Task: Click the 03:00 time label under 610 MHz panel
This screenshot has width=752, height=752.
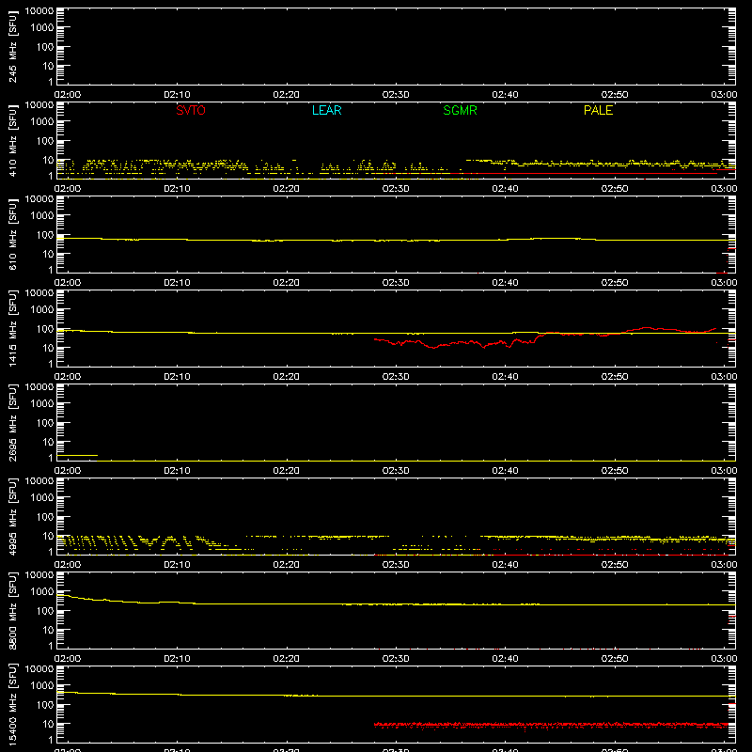Action: pos(724,283)
